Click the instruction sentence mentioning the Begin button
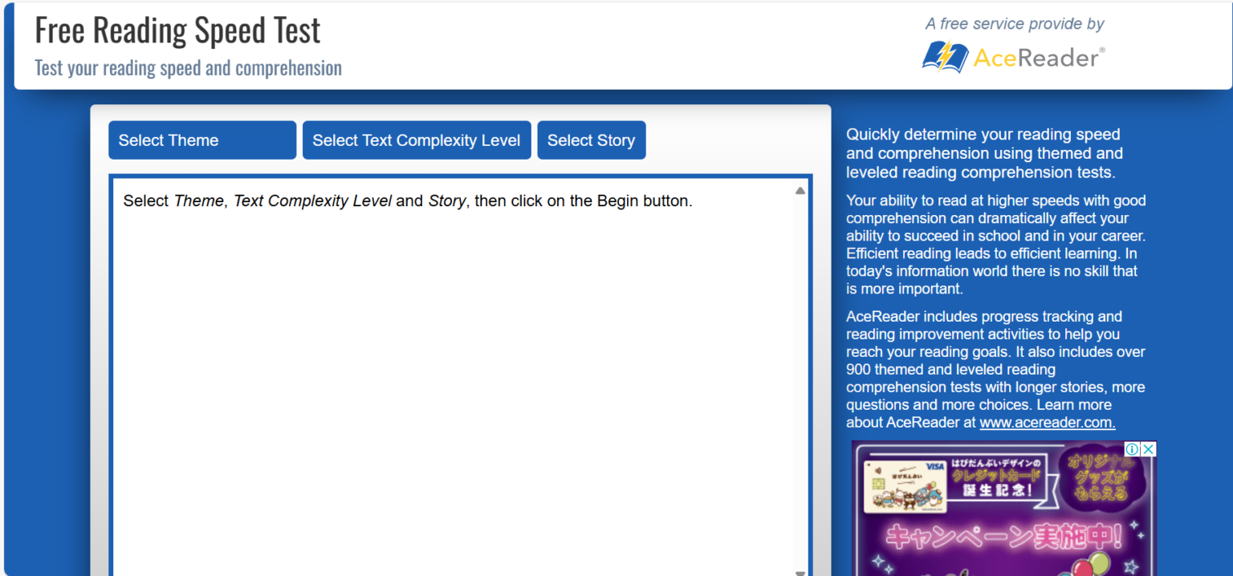The height and width of the screenshot is (576, 1233). tap(405, 201)
